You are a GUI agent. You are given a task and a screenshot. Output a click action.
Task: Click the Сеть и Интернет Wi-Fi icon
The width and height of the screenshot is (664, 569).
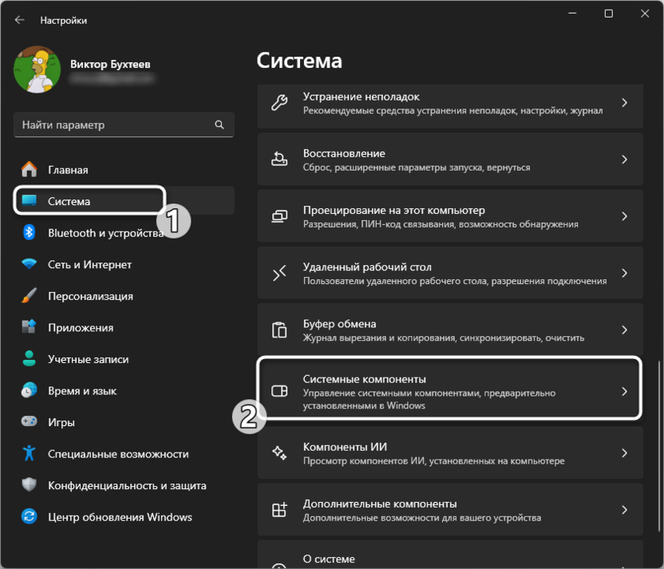(x=30, y=264)
